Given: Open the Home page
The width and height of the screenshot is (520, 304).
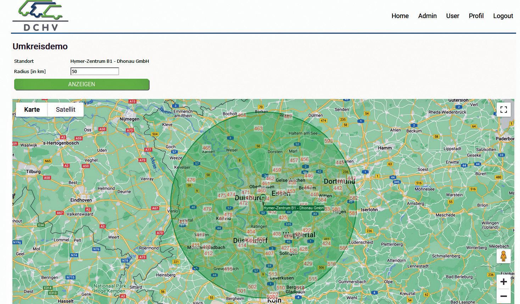Looking at the screenshot, I should pyautogui.click(x=400, y=16).
